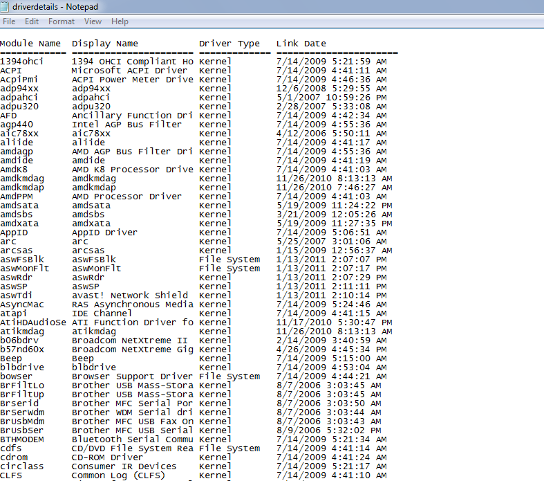
Task: Click module name 'amdkmdag'
Action: (x=22, y=179)
